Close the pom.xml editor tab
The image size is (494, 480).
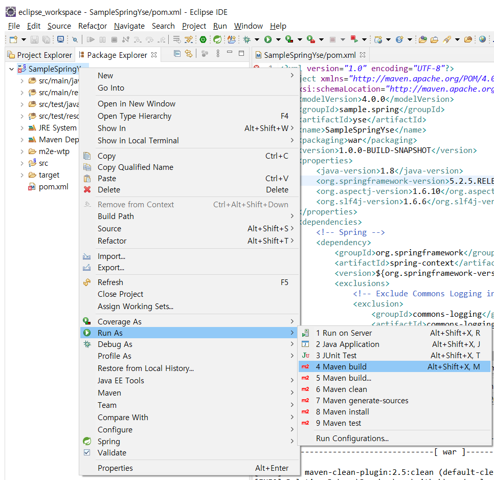point(363,55)
